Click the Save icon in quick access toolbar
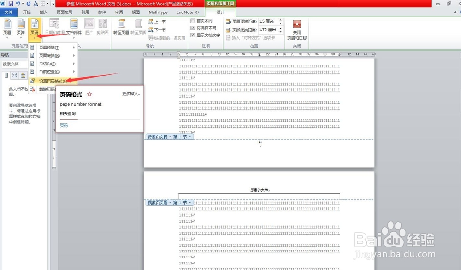 coord(11,4)
